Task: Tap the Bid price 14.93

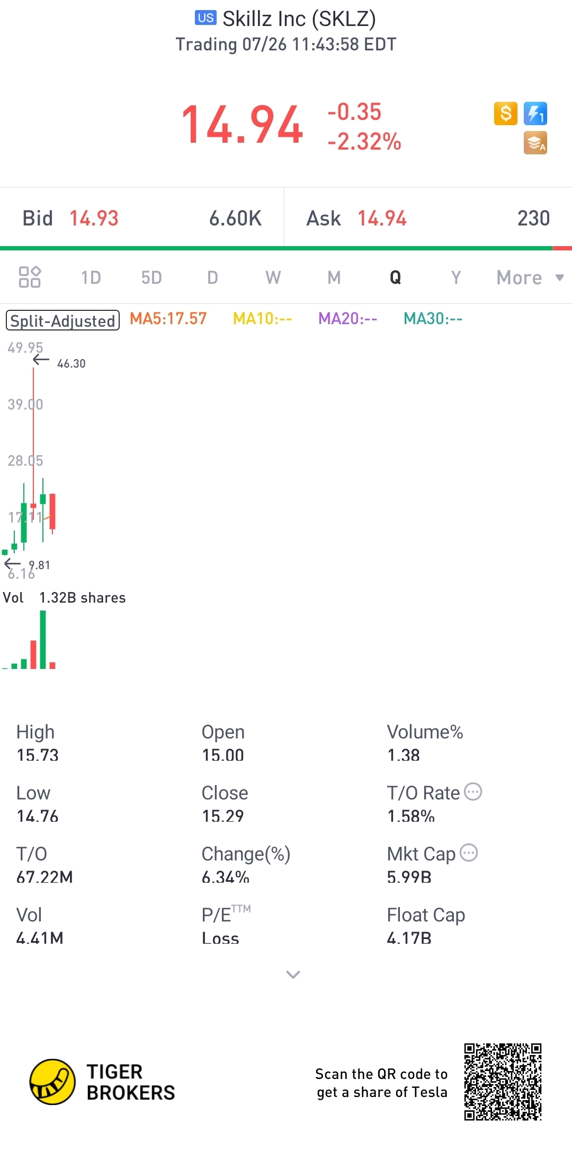Action: (94, 218)
